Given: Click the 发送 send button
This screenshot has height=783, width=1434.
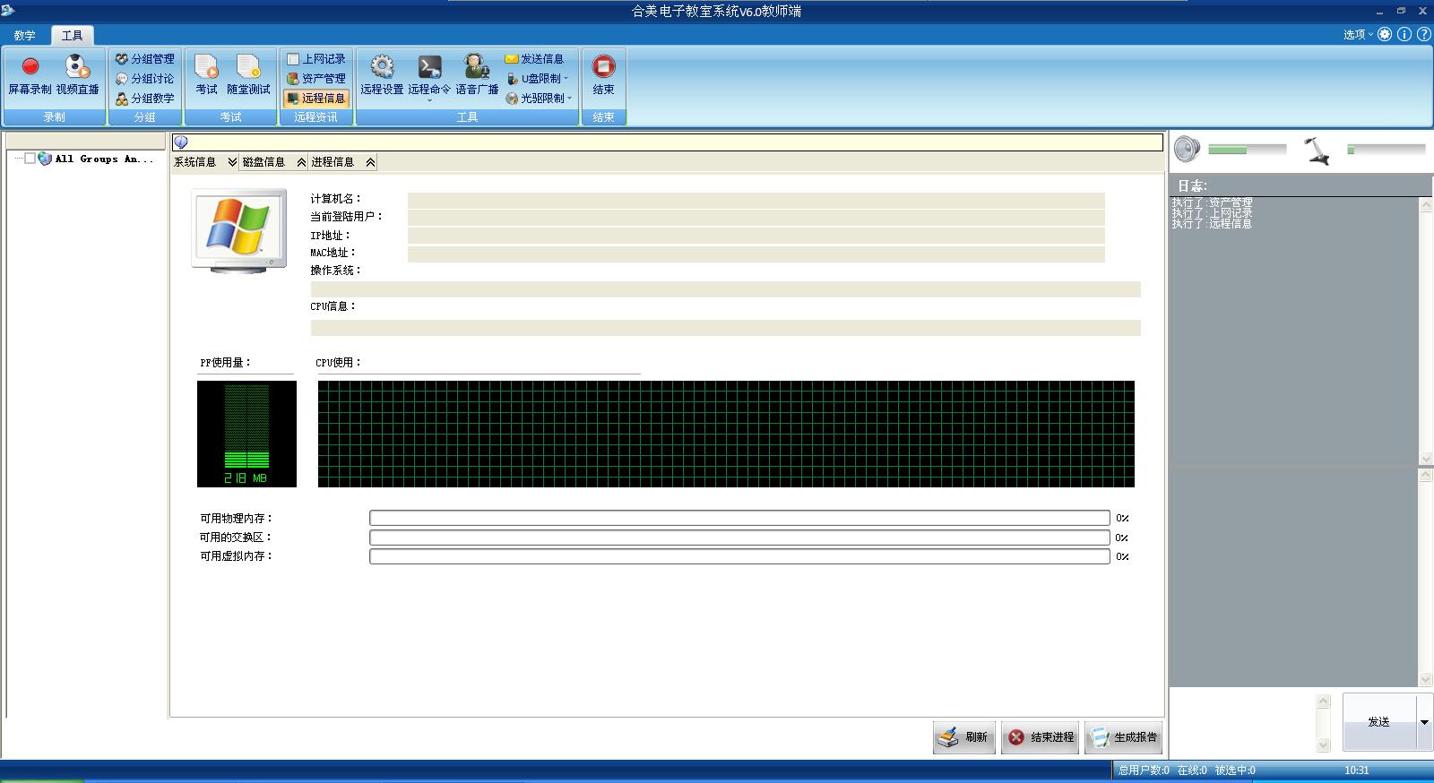Looking at the screenshot, I should (x=1379, y=722).
